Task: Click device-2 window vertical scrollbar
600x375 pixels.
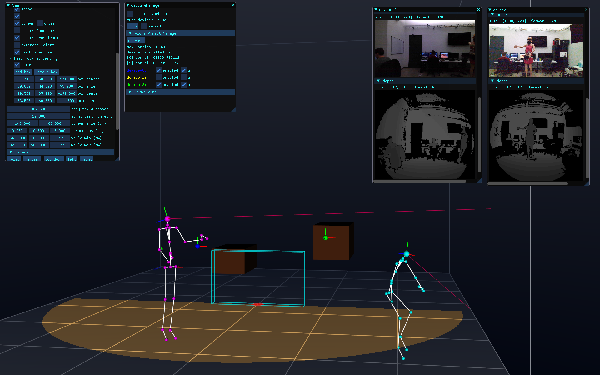Action: (x=479, y=134)
